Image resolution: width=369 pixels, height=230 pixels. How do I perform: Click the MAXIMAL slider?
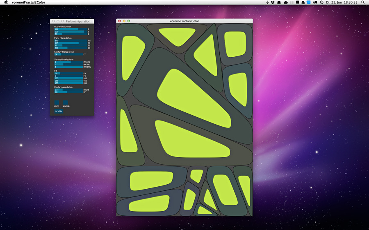click(x=68, y=67)
